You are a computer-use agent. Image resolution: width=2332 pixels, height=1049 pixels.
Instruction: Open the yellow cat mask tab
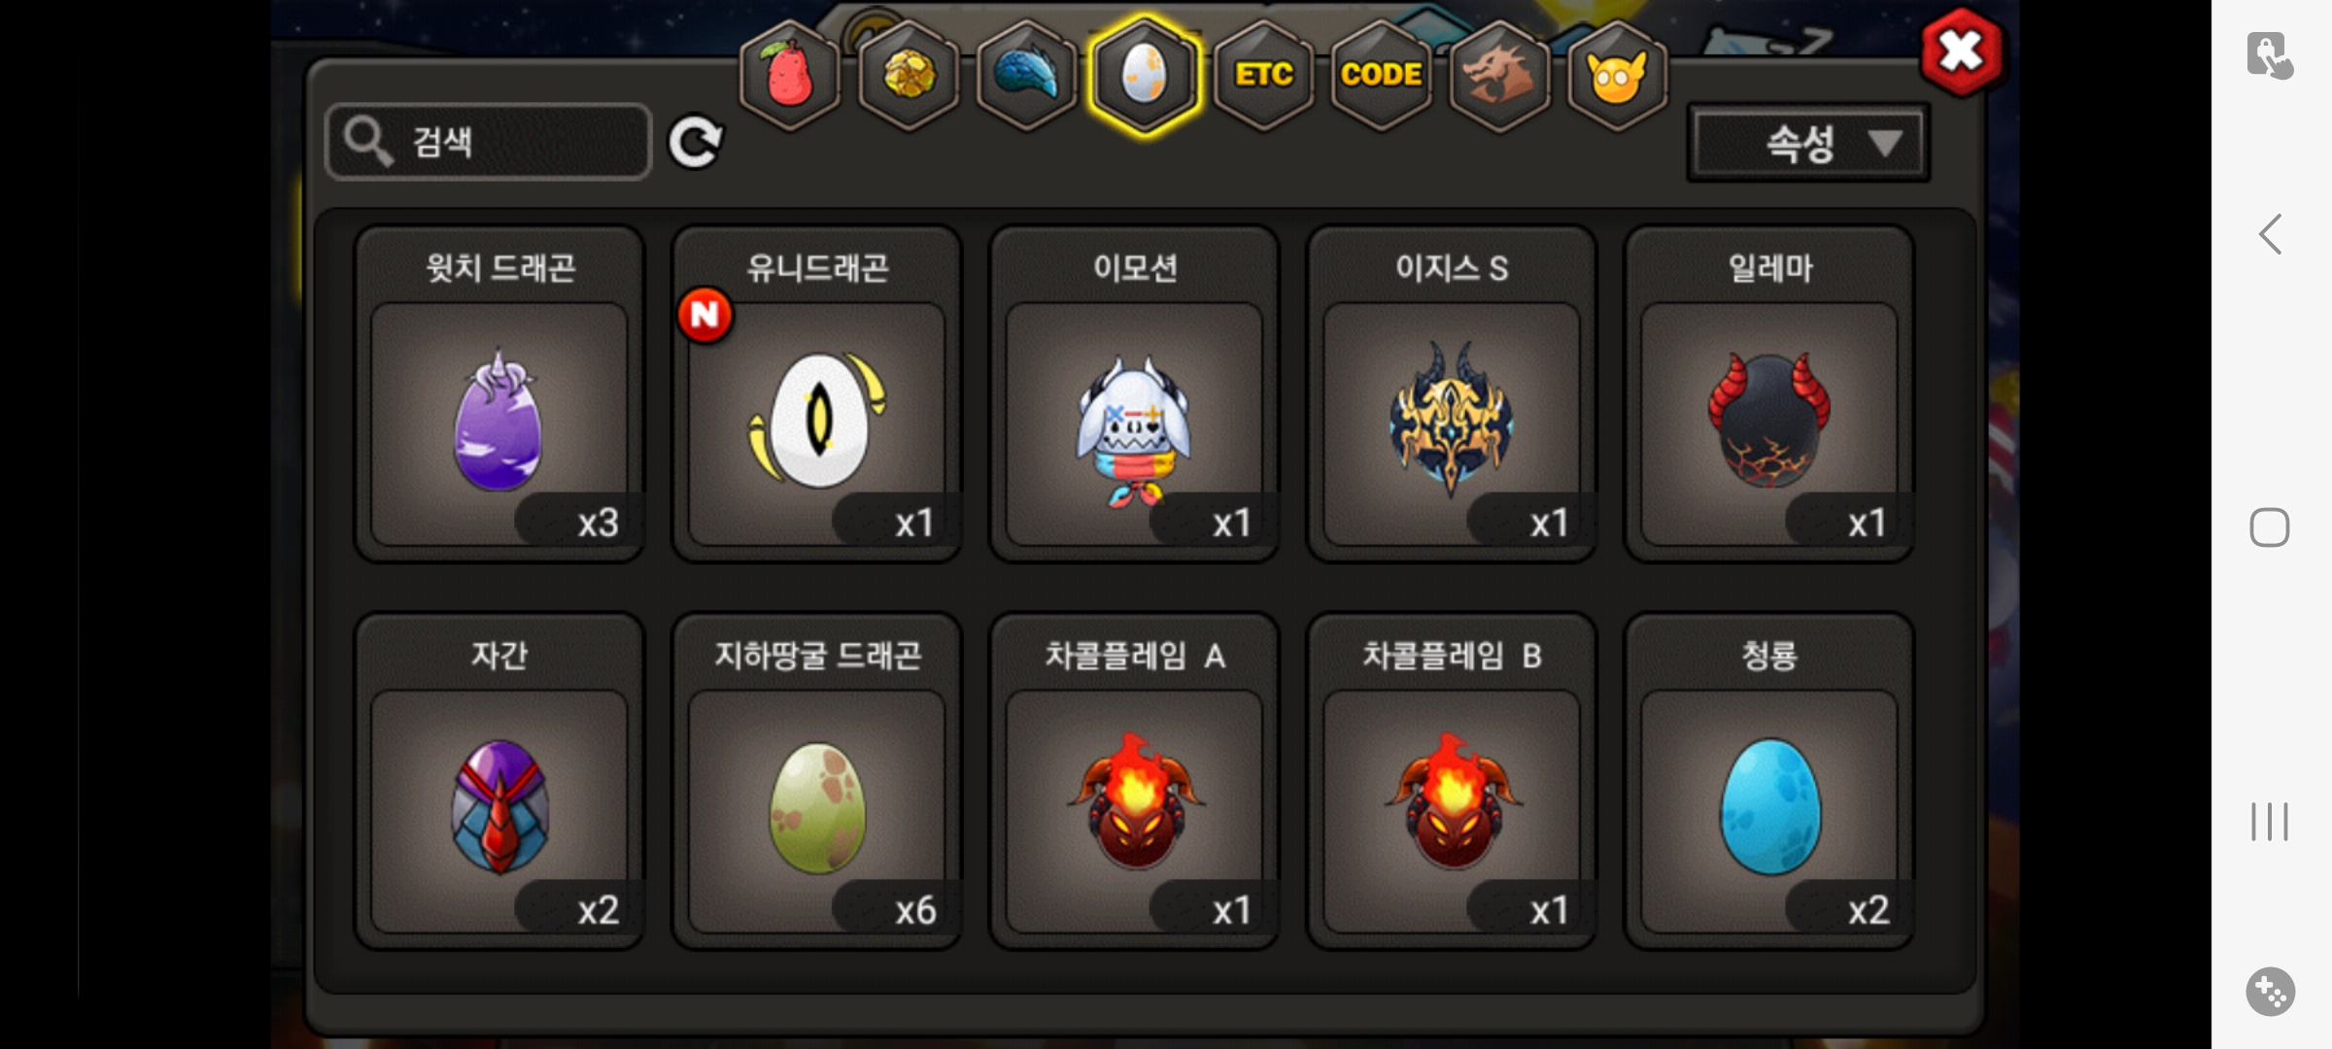coord(1617,75)
